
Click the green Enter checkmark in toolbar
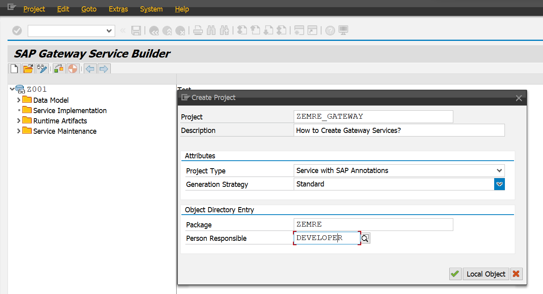(x=17, y=31)
